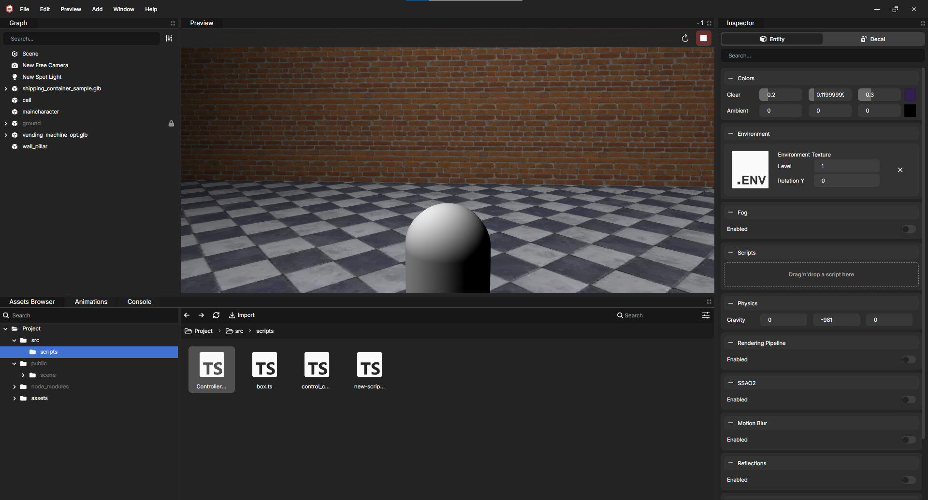
Task: Maximize the Assets Browser panel with its expand icon
Action: (709, 301)
